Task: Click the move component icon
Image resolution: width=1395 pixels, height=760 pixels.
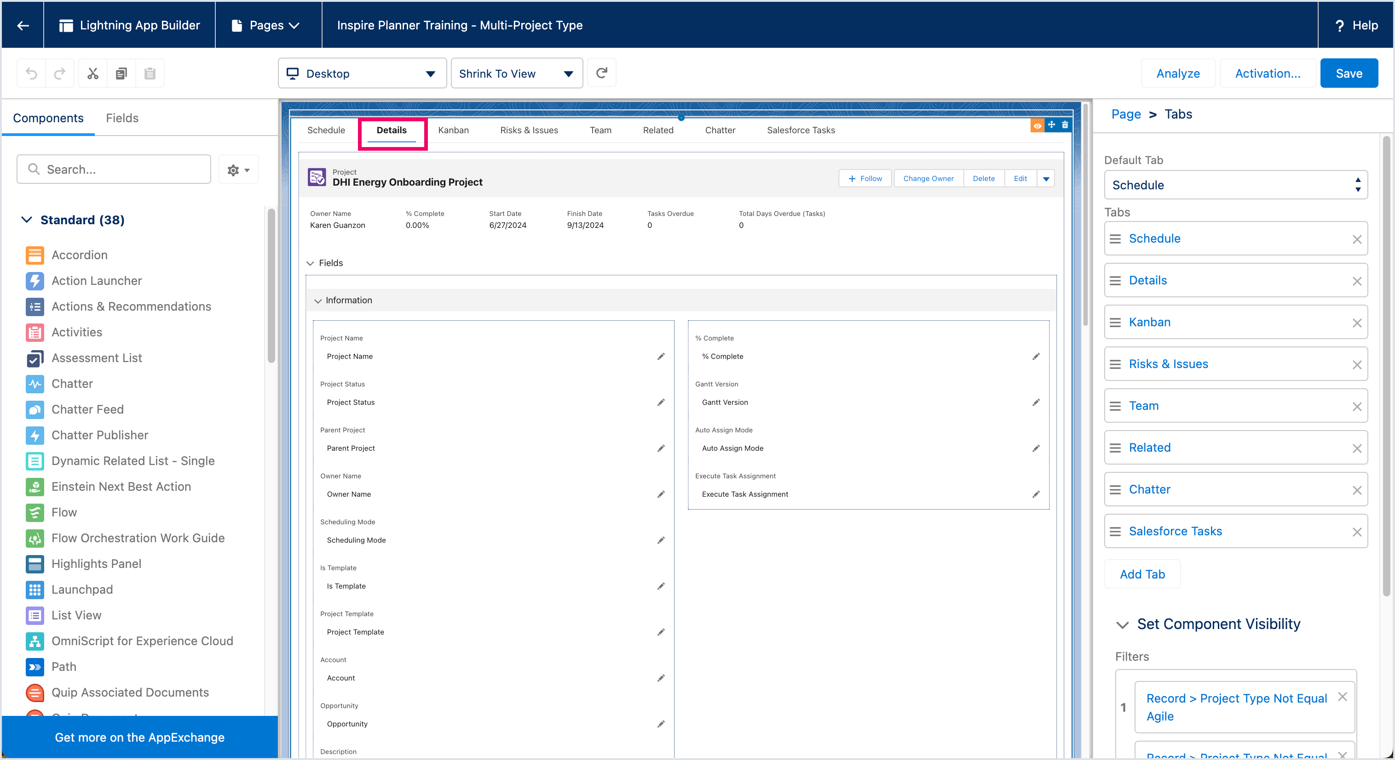Action: 1051,125
